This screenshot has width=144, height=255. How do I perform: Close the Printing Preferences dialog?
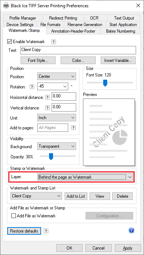point(138,6)
